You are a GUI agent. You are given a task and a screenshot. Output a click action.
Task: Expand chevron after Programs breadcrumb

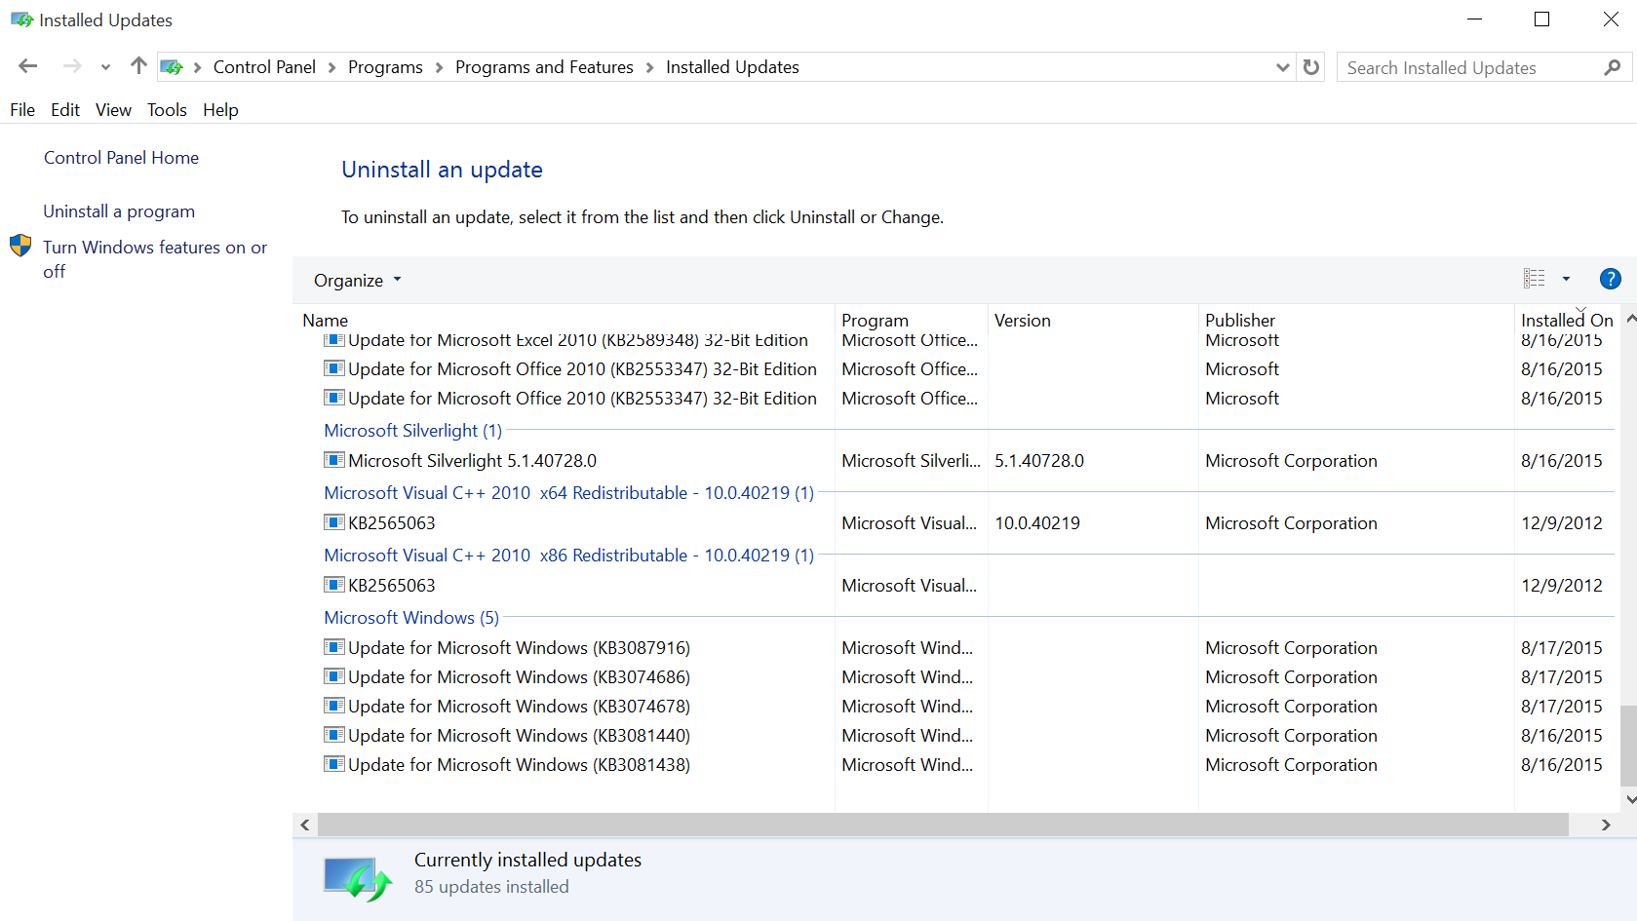tap(439, 67)
